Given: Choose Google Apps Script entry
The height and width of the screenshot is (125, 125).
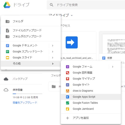Looking at the screenshot, I should point(91,97).
